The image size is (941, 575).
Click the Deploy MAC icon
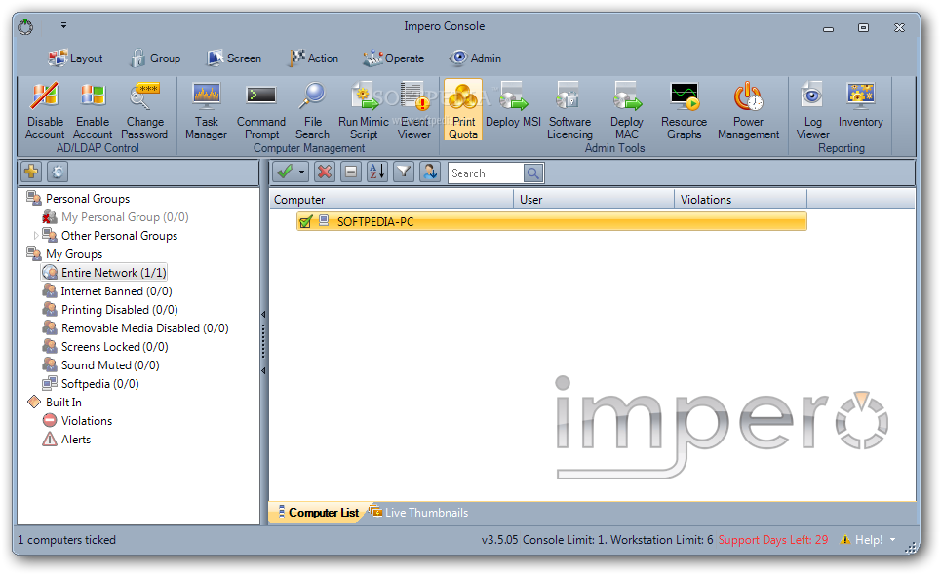pyautogui.click(x=627, y=111)
